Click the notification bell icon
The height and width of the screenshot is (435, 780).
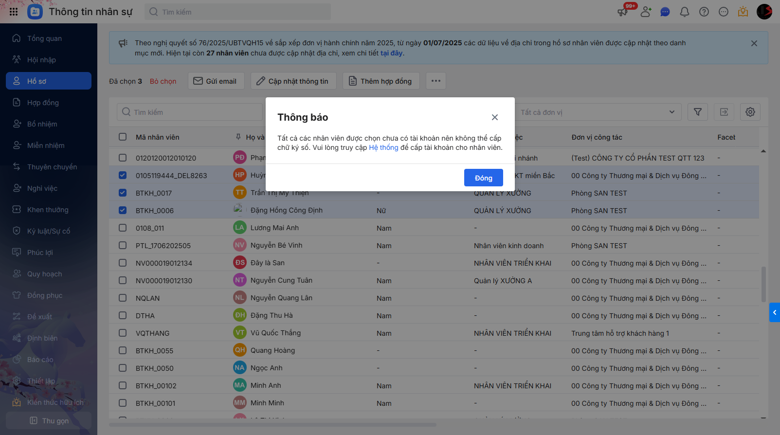pos(684,12)
